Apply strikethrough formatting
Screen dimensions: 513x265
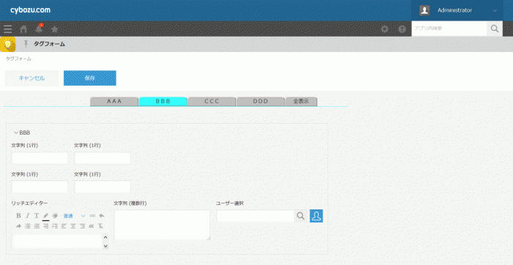tap(92, 225)
